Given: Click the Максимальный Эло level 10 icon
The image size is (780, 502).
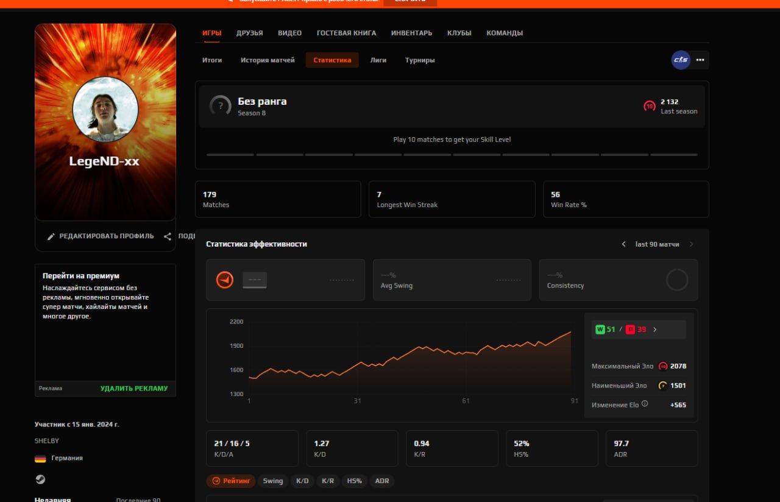Looking at the screenshot, I should pyautogui.click(x=663, y=366).
